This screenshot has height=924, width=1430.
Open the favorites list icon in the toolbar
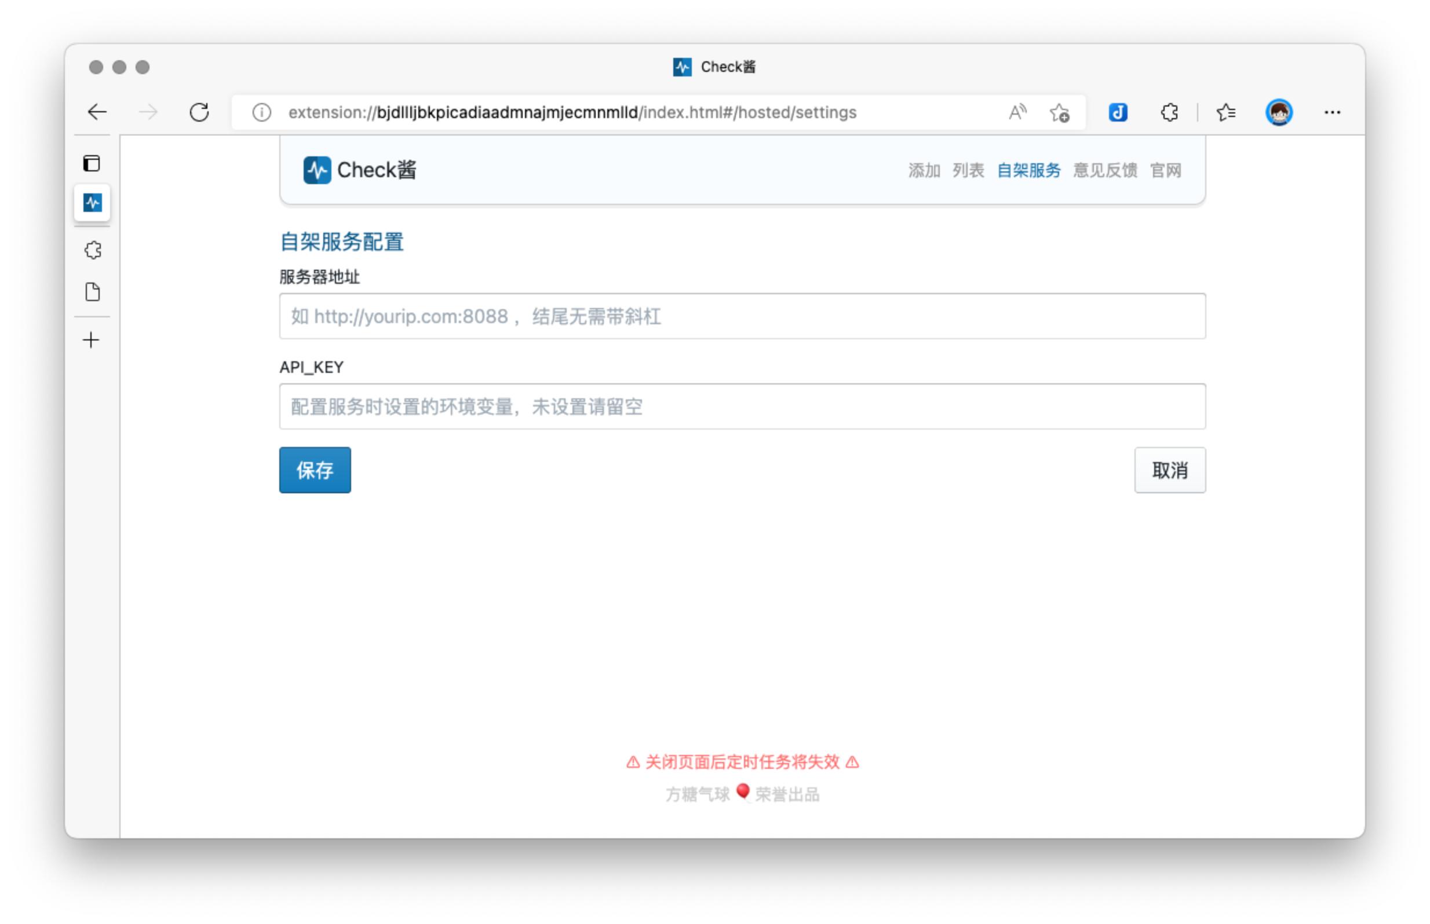tap(1226, 112)
